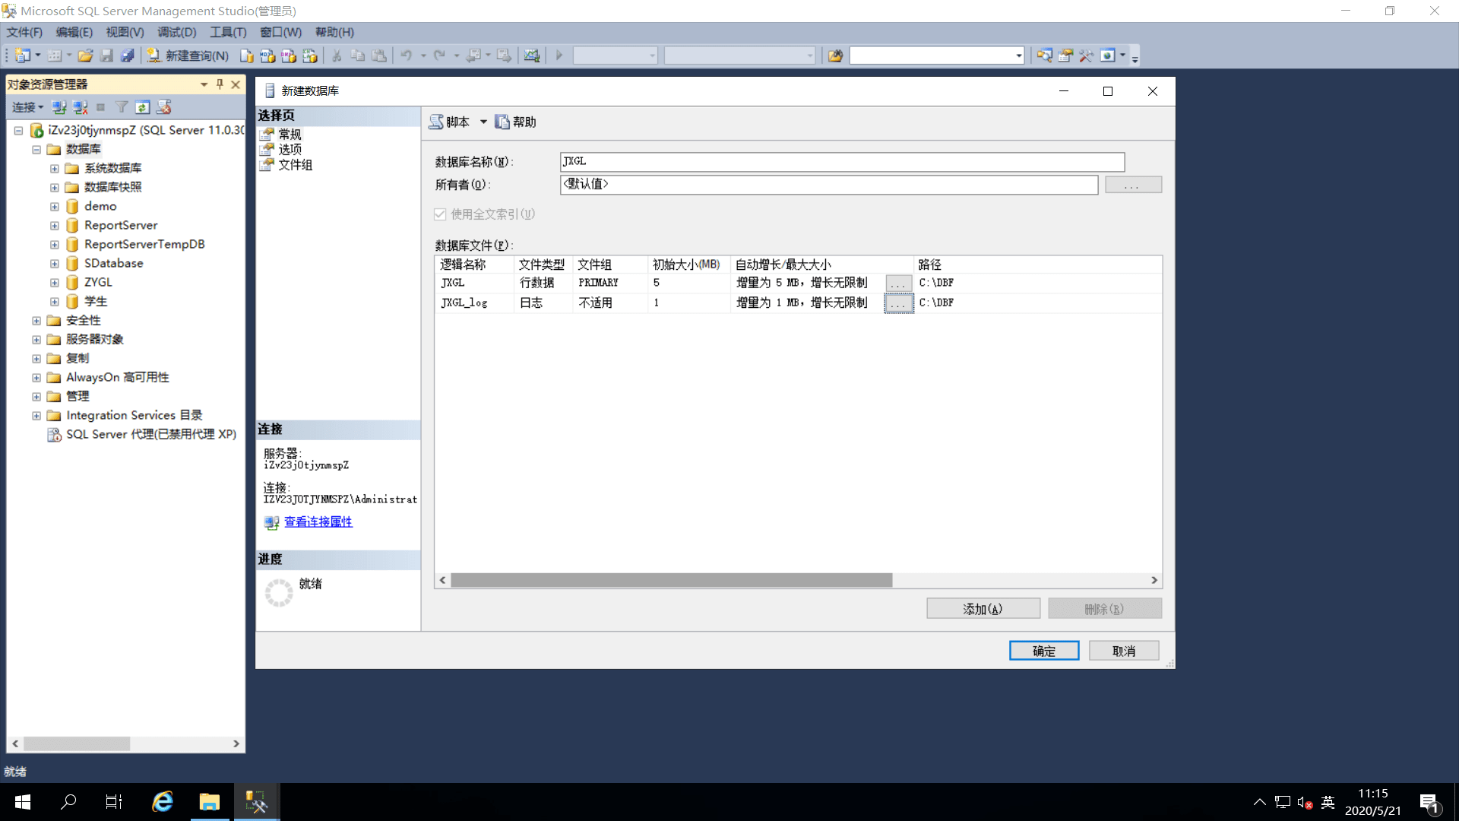Collapse the 数据库 folder node
The width and height of the screenshot is (1459, 821).
tap(36, 150)
